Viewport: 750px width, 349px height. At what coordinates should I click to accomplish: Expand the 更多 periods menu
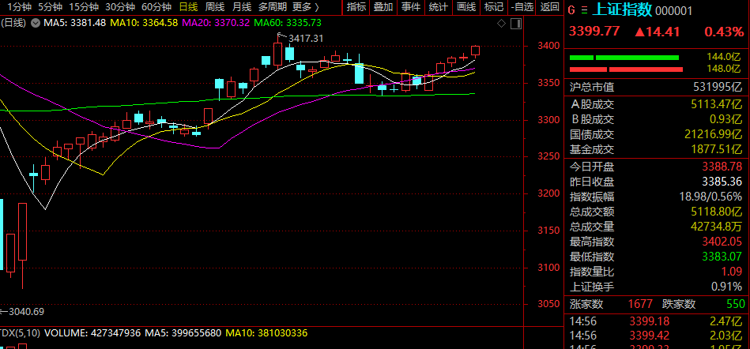(x=306, y=7)
